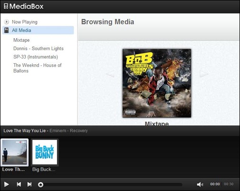
Task: Open SP-33 (Instrumentals) collection
Action: pos(36,57)
